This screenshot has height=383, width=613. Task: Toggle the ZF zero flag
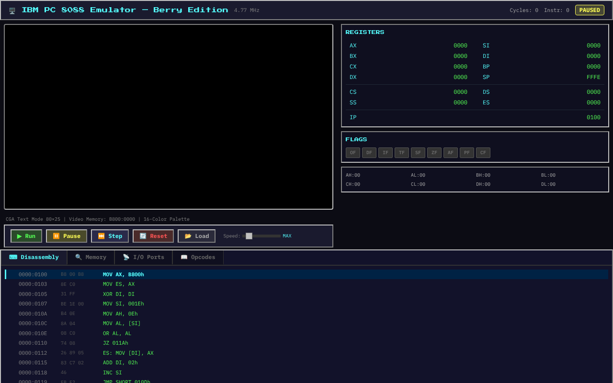[x=434, y=152]
